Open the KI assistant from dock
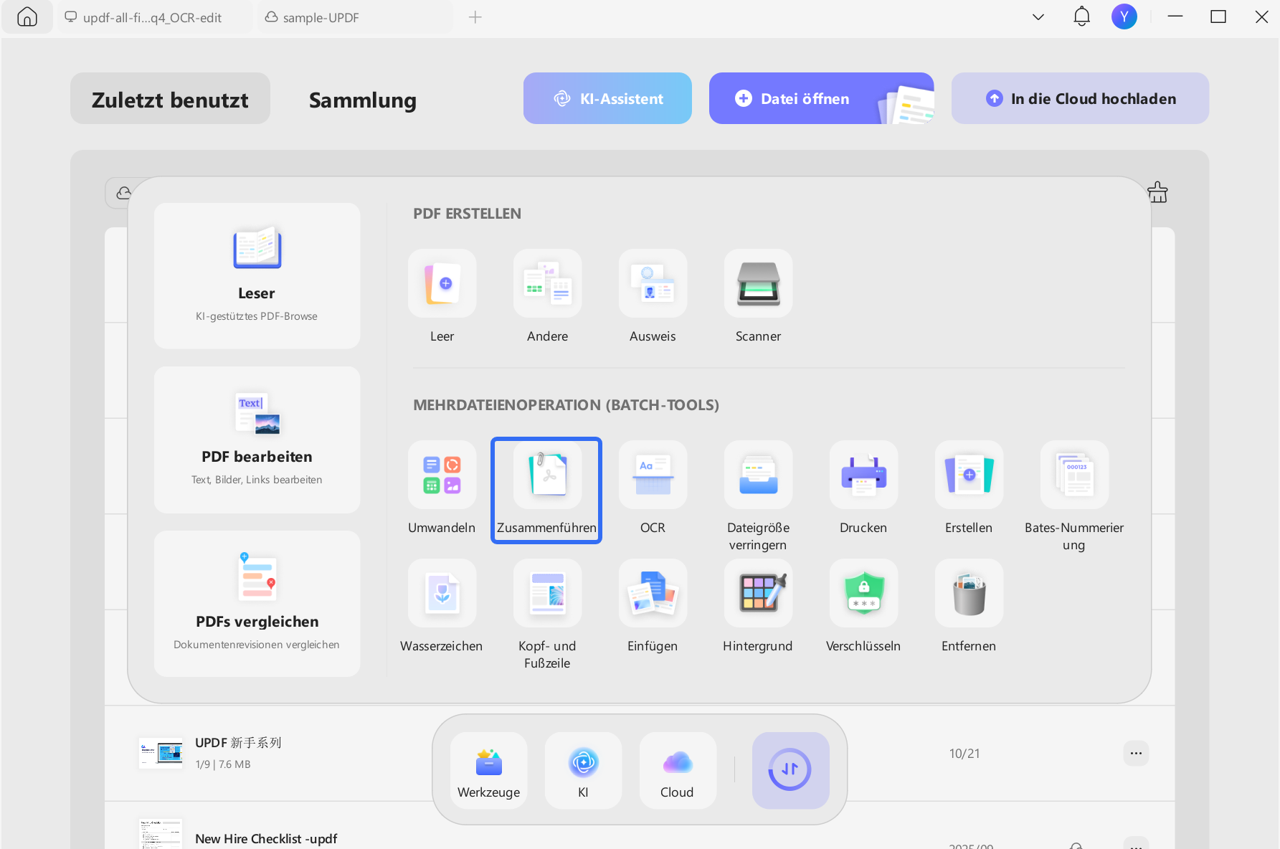 pos(583,770)
